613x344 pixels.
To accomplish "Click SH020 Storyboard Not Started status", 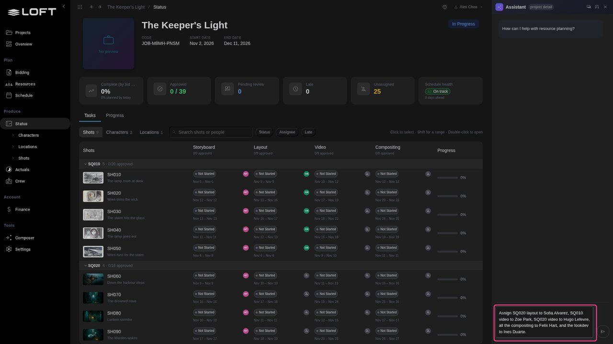I will tap(205, 193).
